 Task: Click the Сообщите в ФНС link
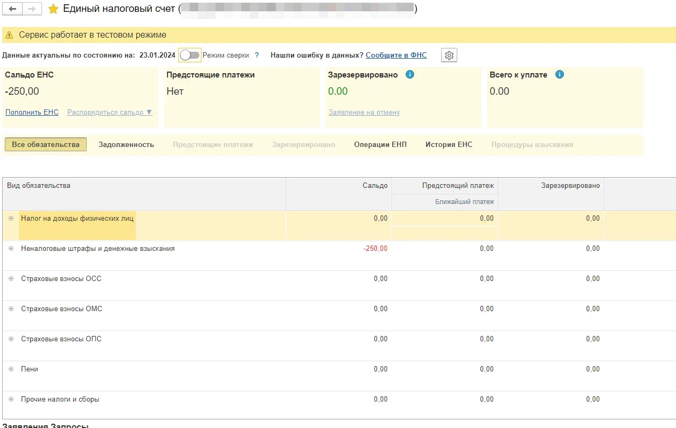click(396, 55)
